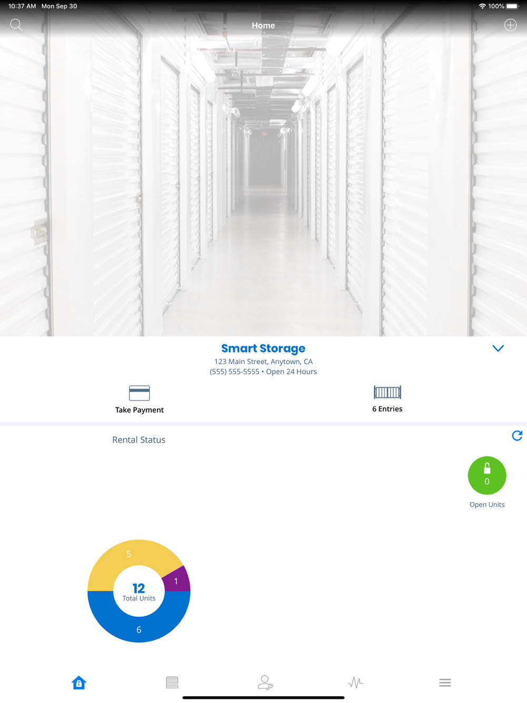Select the blue donut segment showing 6

pyautogui.click(x=139, y=629)
